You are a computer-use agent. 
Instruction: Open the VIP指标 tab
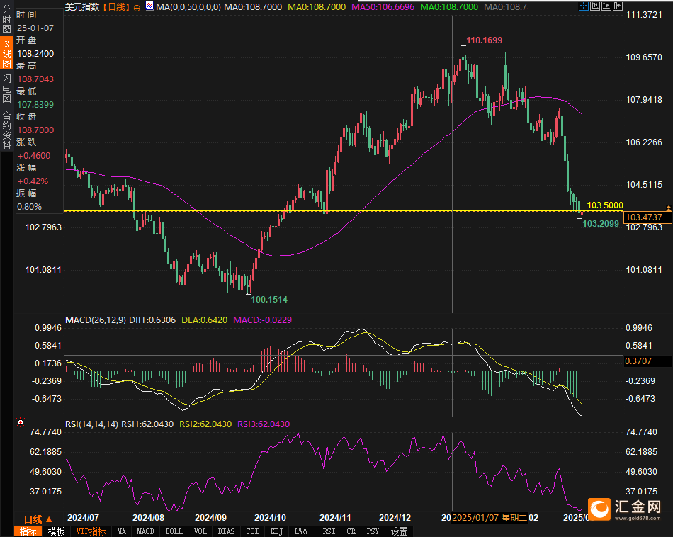pyautogui.click(x=91, y=531)
